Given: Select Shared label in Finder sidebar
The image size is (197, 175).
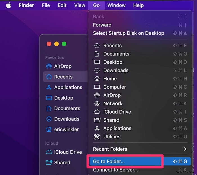Looking at the screenshot, I should click(62, 162).
